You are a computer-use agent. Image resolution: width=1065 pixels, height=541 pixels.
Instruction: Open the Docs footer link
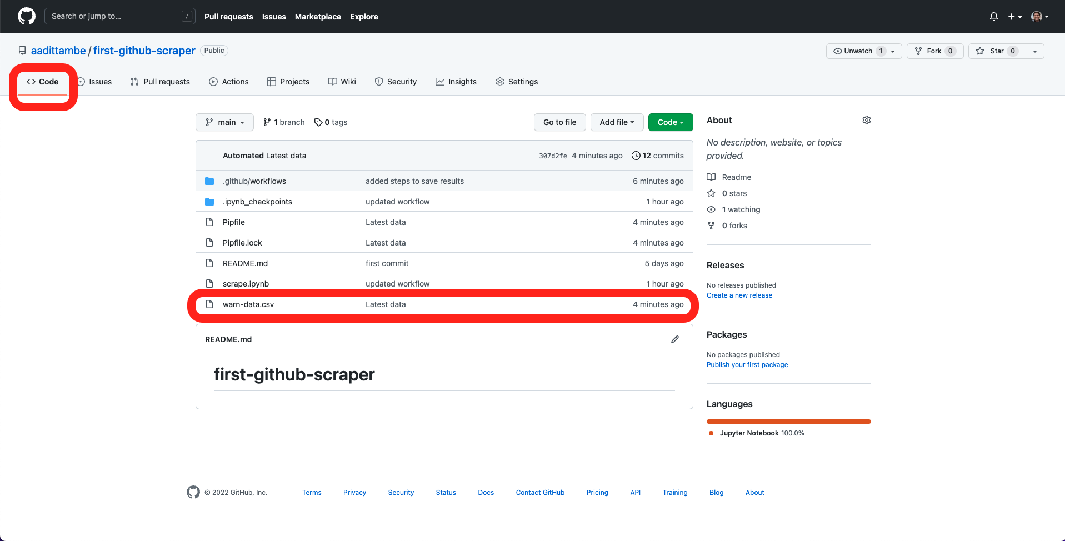point(486,493)
